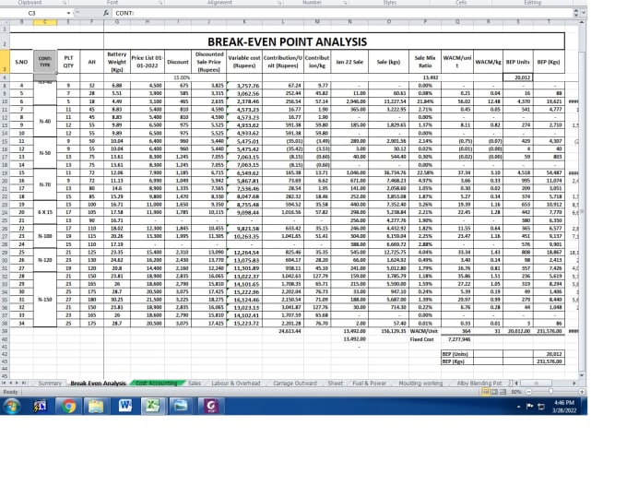Select the N-150 container type cell
627x485 pixels.
point(45,299)
